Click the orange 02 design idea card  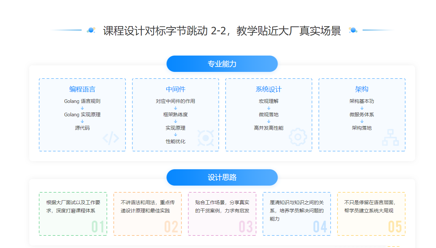(147, 214)
